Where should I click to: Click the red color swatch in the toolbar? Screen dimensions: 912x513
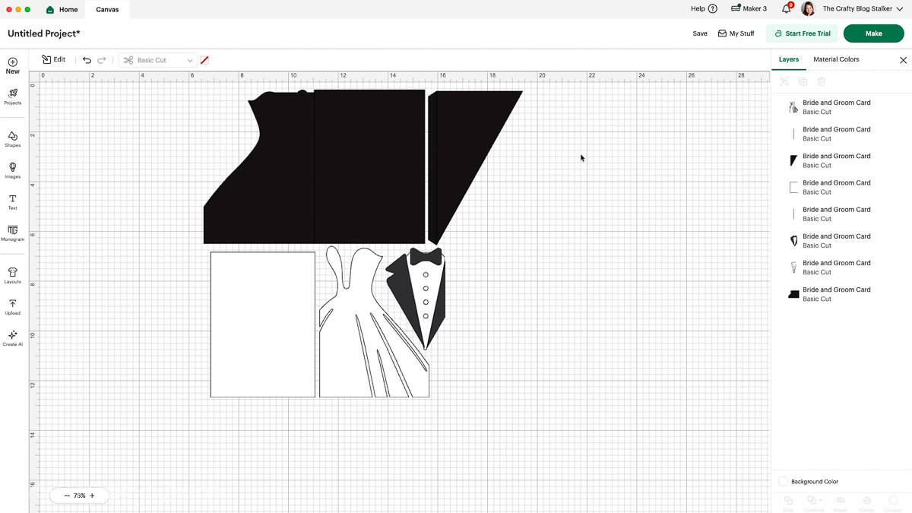[x=204, y=59]
